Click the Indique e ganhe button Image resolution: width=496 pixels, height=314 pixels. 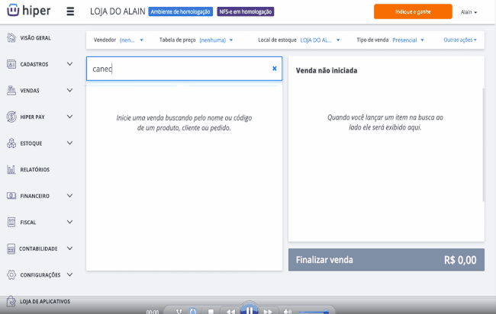(x=413, y=11)
